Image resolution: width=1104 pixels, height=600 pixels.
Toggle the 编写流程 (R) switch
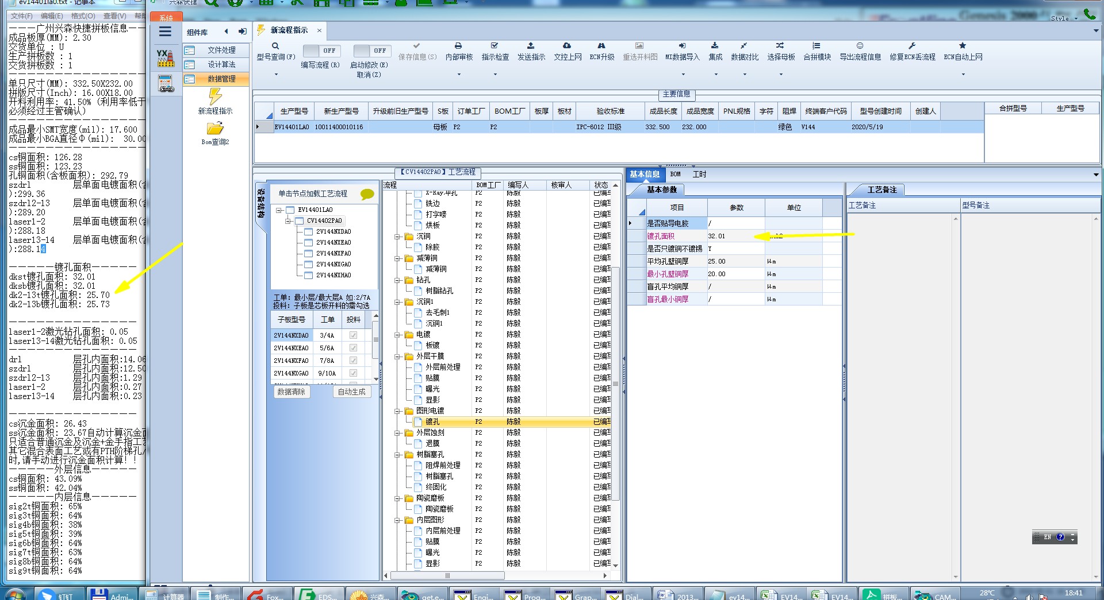pyautogui.click(x=321, y=51)
